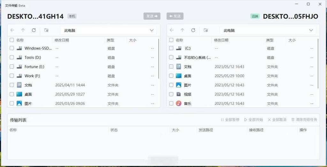Open the local 桌面 folder icon
Image resolution: width=327 pixels, height=167 pixels.
19,94
